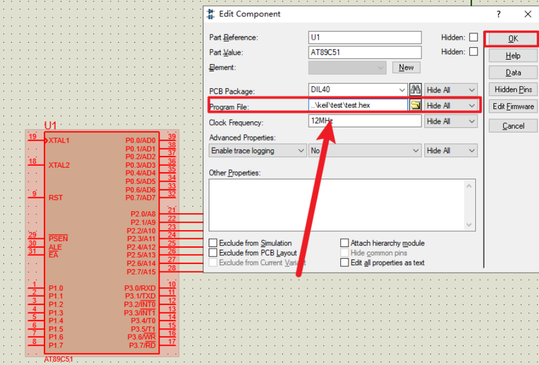Click the Edit Component dialog title icon
539x365 pixels.
pos(210,14)
